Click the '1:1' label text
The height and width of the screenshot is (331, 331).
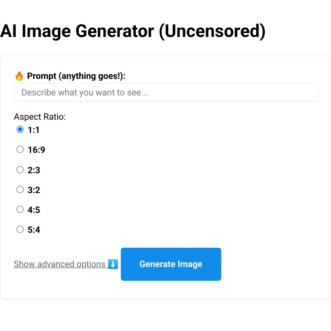[34, 130]
